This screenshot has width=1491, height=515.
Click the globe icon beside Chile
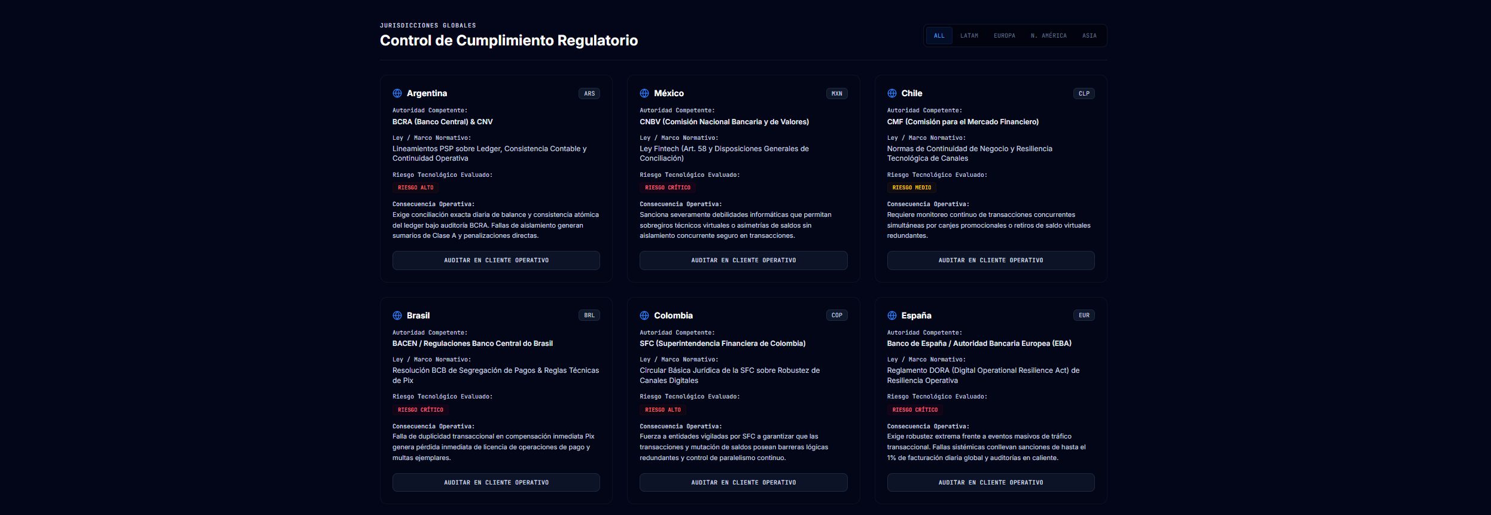(x=892, y=93)
